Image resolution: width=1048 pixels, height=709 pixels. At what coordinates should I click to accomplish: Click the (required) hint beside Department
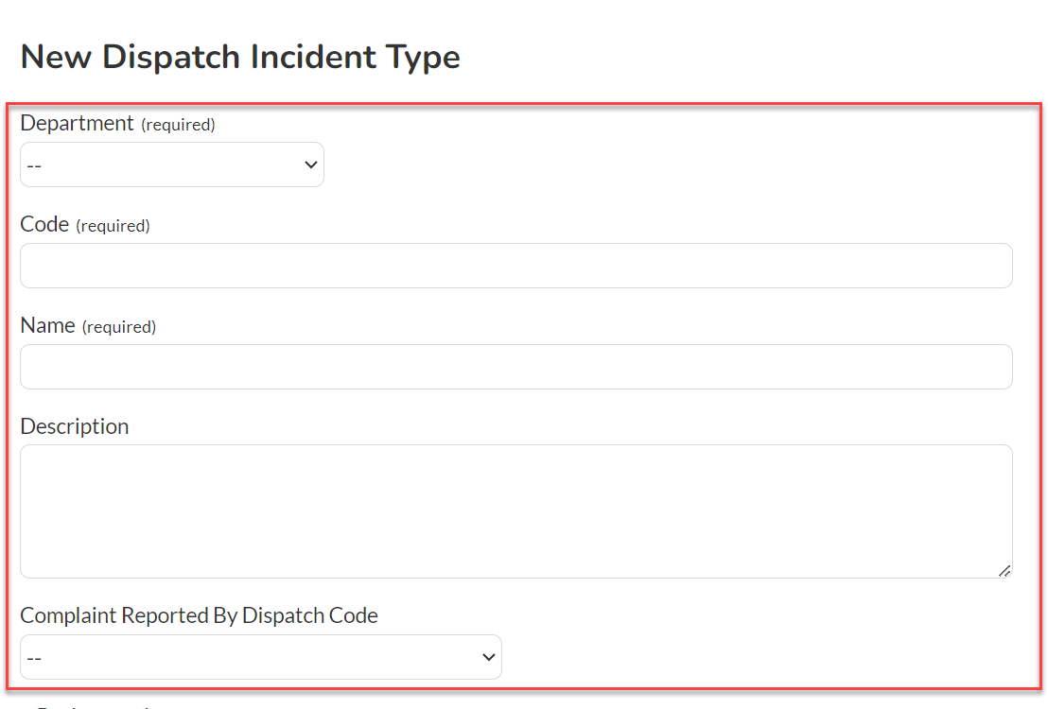[x=178, y=124]
